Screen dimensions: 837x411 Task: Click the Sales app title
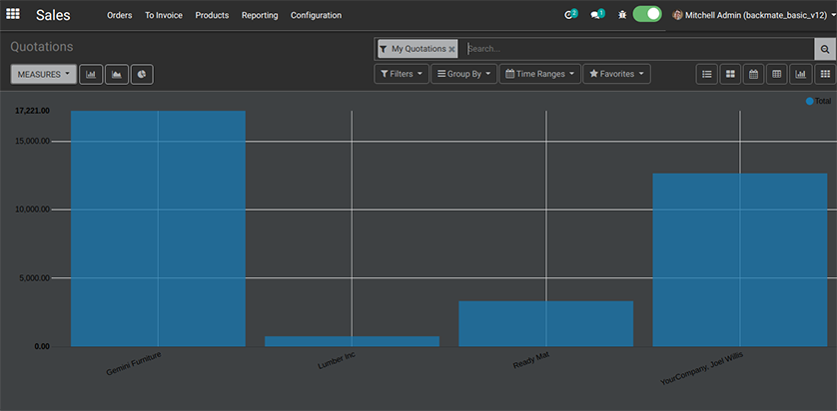click(x=53, y=15)
